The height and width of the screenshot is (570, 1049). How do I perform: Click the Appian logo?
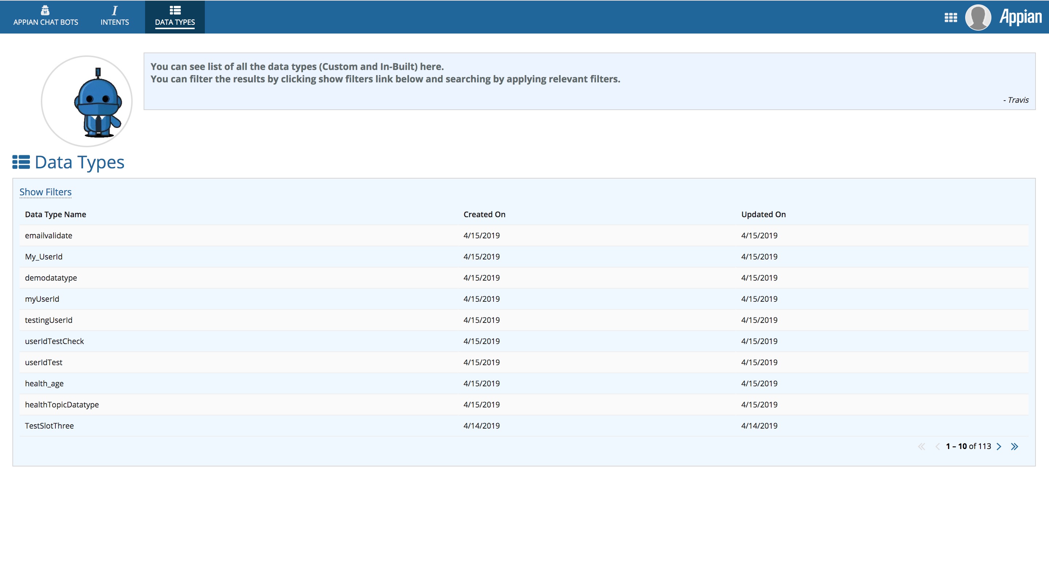pyautogui.click(x=1020, y=17)
